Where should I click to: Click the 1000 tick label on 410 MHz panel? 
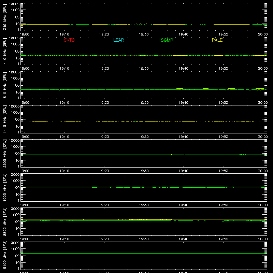[x=15, y=44]
